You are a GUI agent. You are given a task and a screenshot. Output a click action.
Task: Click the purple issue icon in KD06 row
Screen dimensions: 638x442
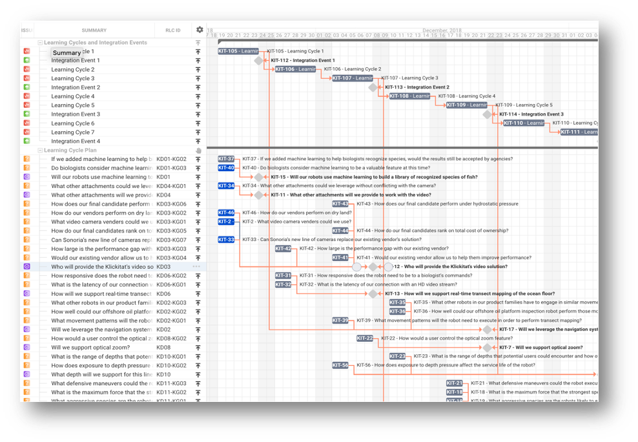pyautogui.click(x=27, y=293)
